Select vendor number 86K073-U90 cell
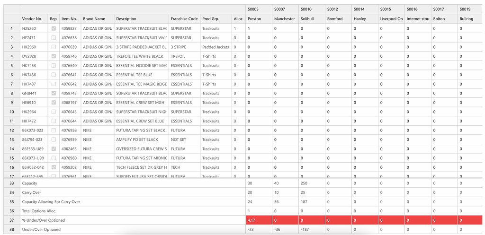The height and width of the screenshot is (235, 485). click(x=34, y=158)
